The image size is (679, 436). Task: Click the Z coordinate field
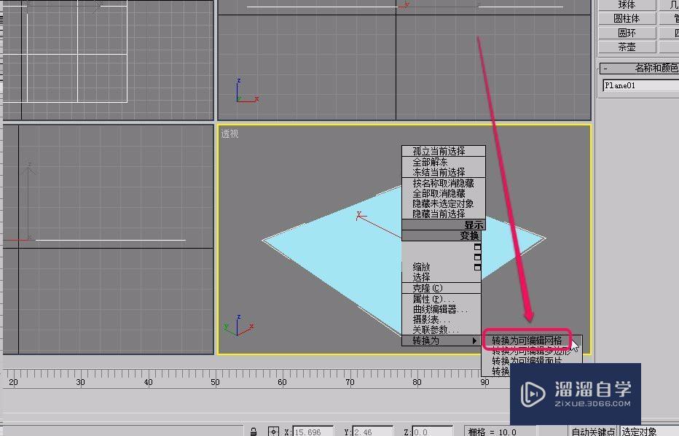432,432
